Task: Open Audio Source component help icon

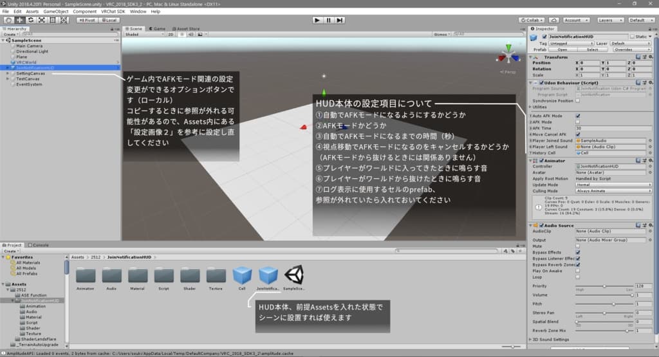Action: 638,226
